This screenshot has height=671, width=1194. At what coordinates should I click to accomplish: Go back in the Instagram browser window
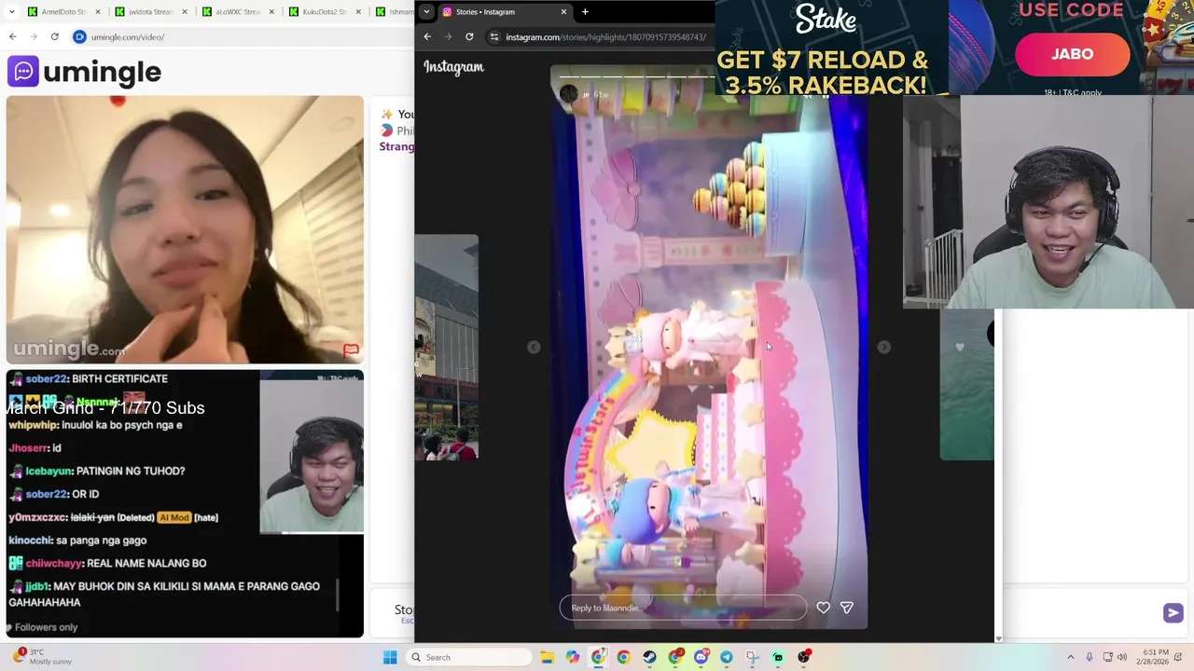coord(427,36)
